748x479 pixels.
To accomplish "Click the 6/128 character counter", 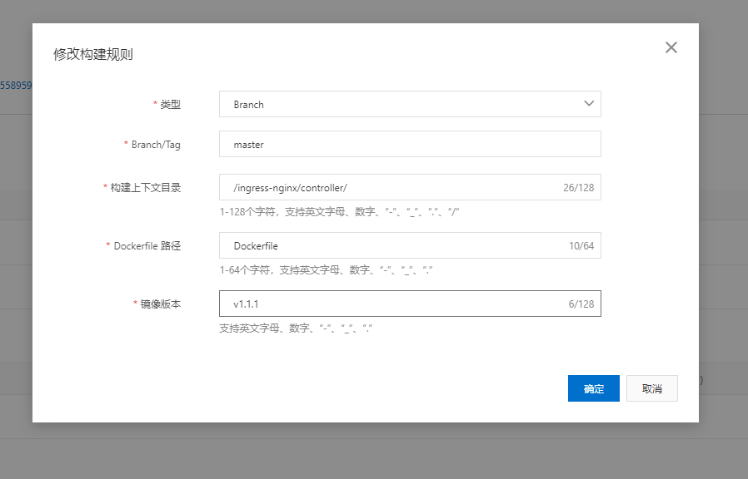I will pyautogui.click(x=581, y=304).
